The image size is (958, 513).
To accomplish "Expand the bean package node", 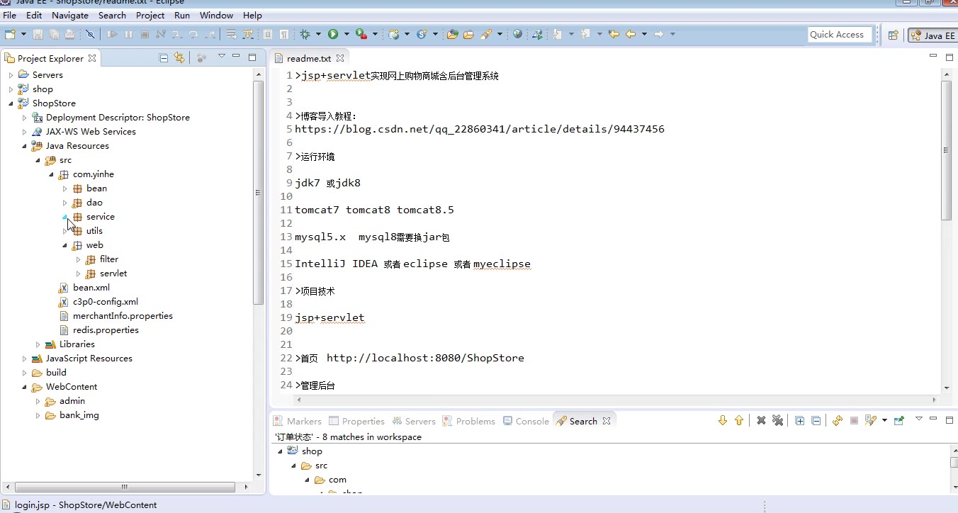I will pyautogui.click(x=64, y=188).
